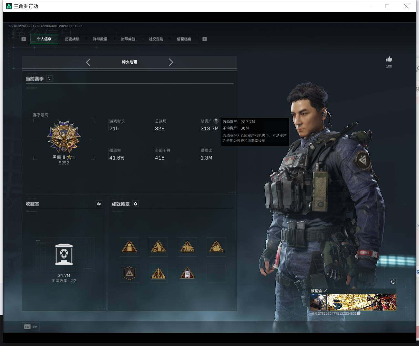This screenshot has width=419, height=346.
Task: Toggle the 当前赛季 season swap icon
Action: (49, 79)
